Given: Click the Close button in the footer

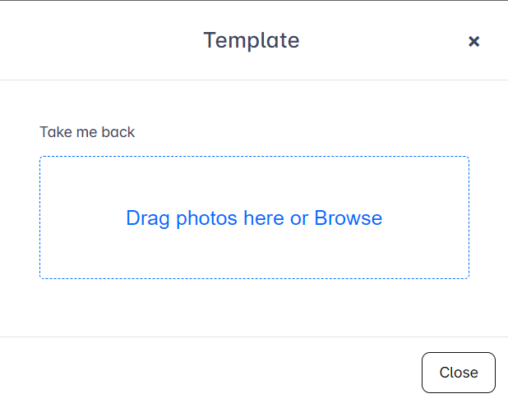Looking at the screenshot, I should 458,373.
